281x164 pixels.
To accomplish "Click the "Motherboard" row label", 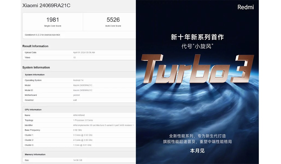I will (31, 95).
